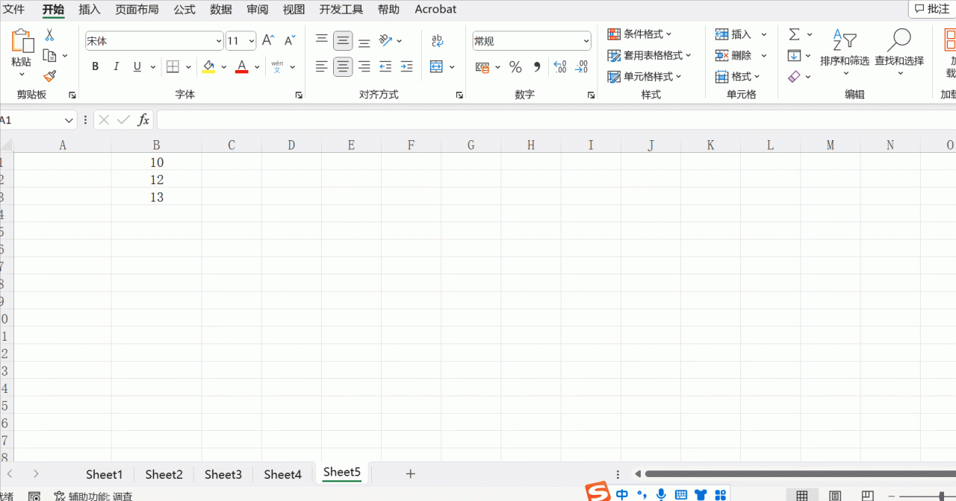
Task: Click the wén phonetic guide icon
Action: (277, 66)
